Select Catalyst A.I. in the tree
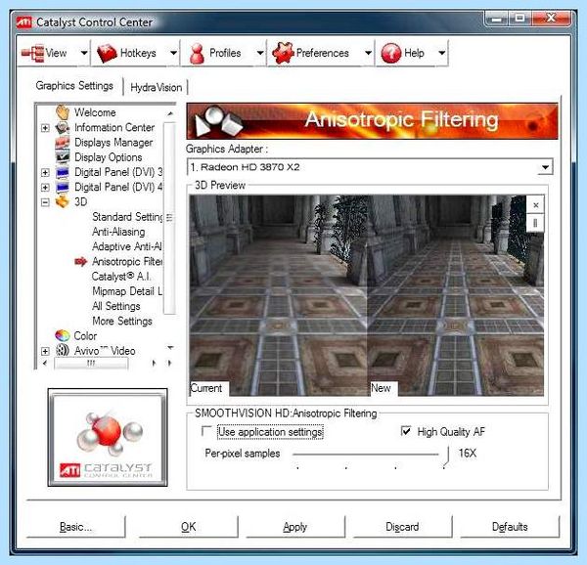Viewport: 587px width, 565px height. click(121, 277)
